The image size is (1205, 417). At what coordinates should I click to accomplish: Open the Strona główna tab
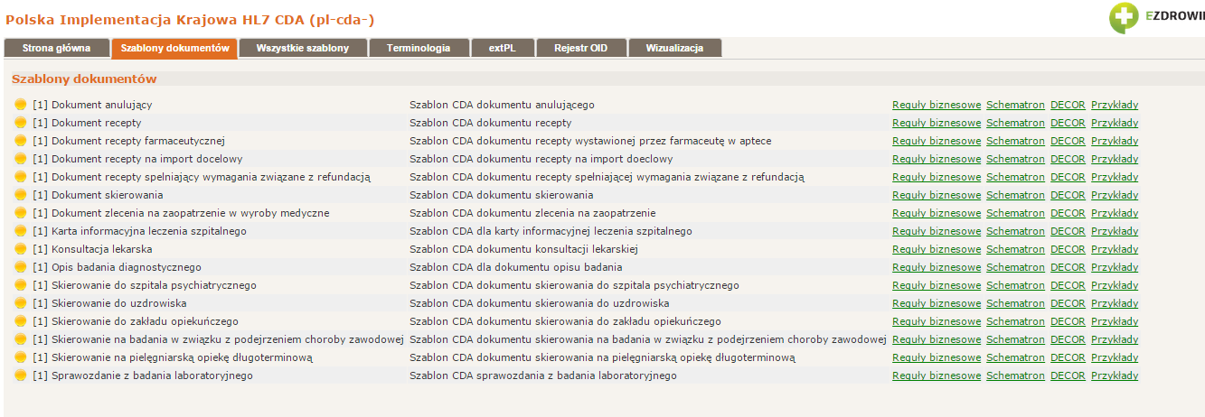(56, 49)
